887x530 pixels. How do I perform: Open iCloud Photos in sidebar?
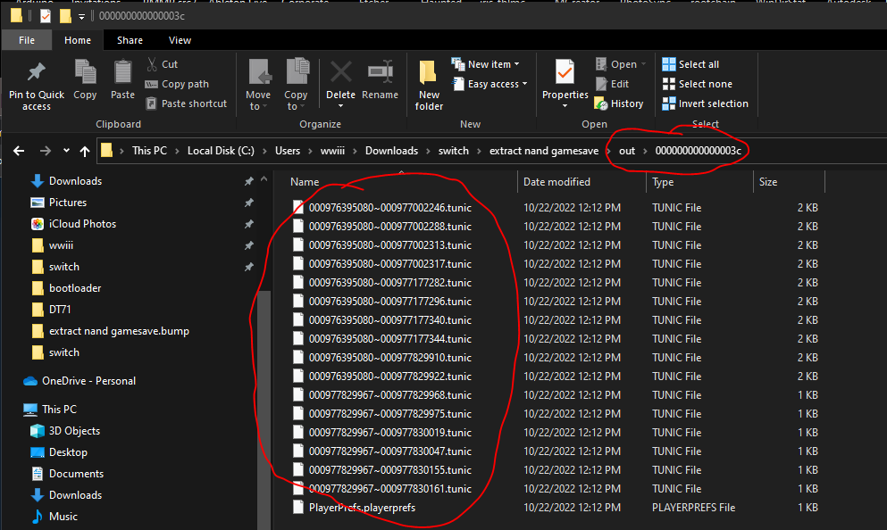[82, 224]
